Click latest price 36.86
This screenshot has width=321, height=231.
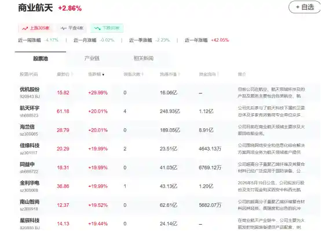63,187
